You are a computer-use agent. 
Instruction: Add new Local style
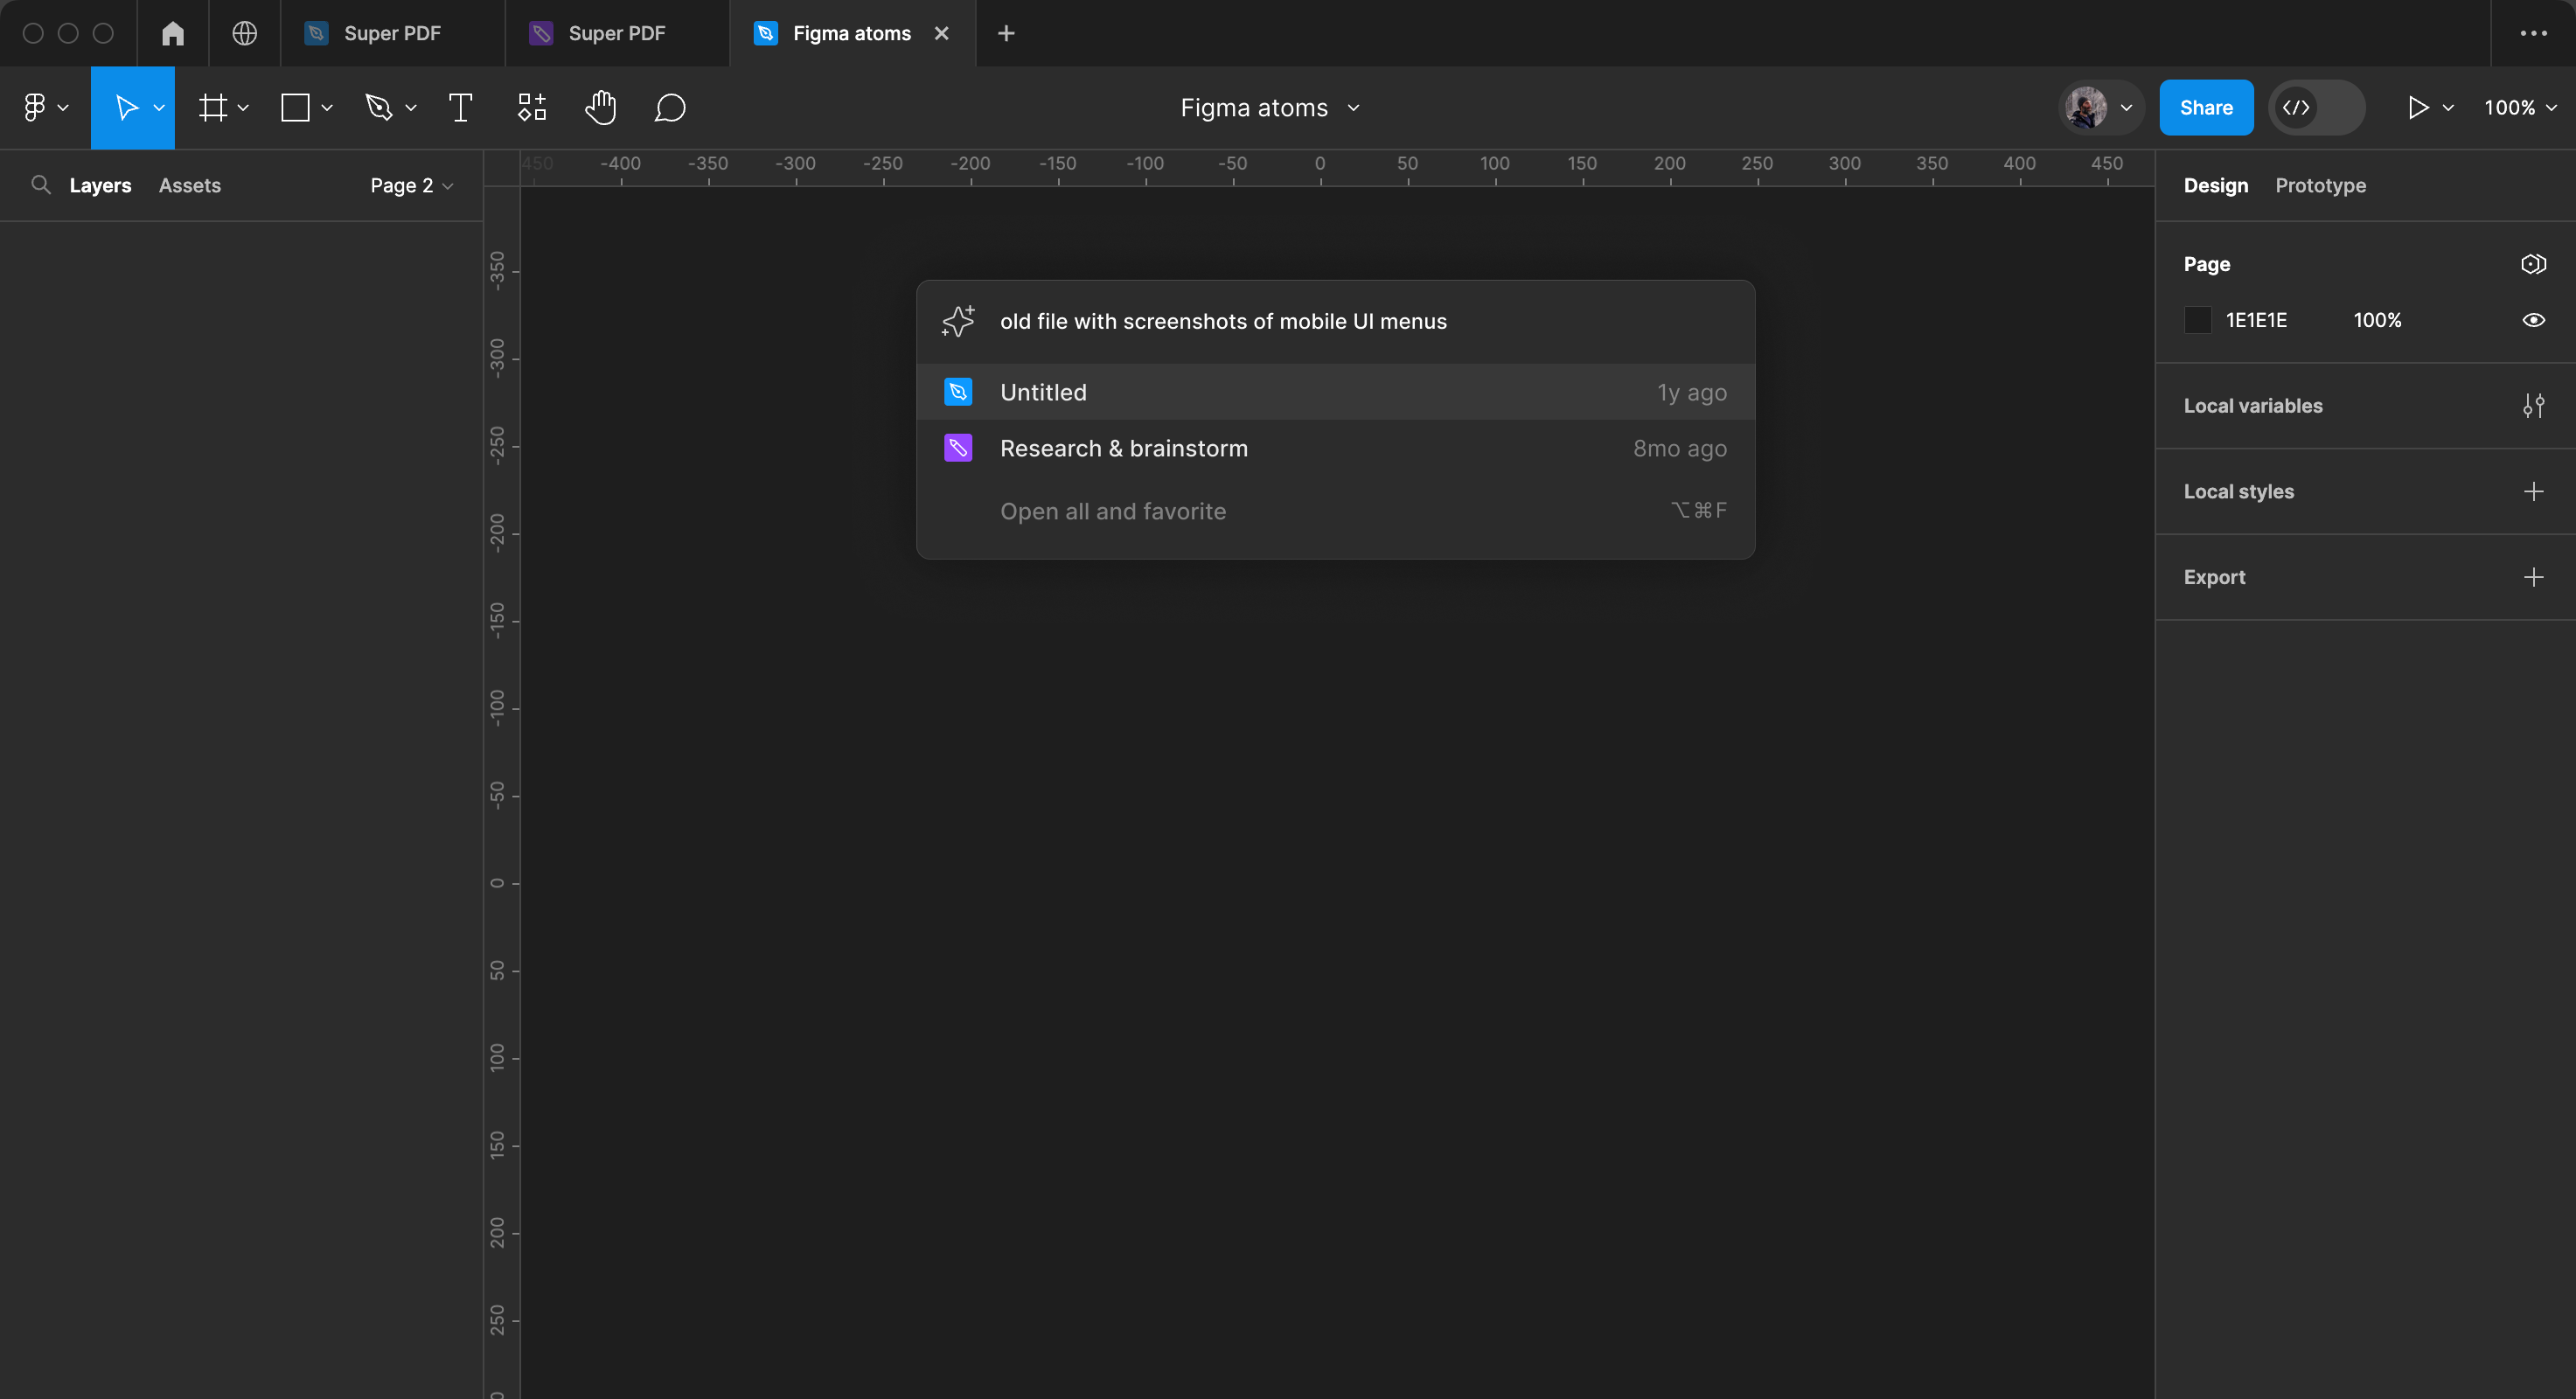coord(2533,491)
